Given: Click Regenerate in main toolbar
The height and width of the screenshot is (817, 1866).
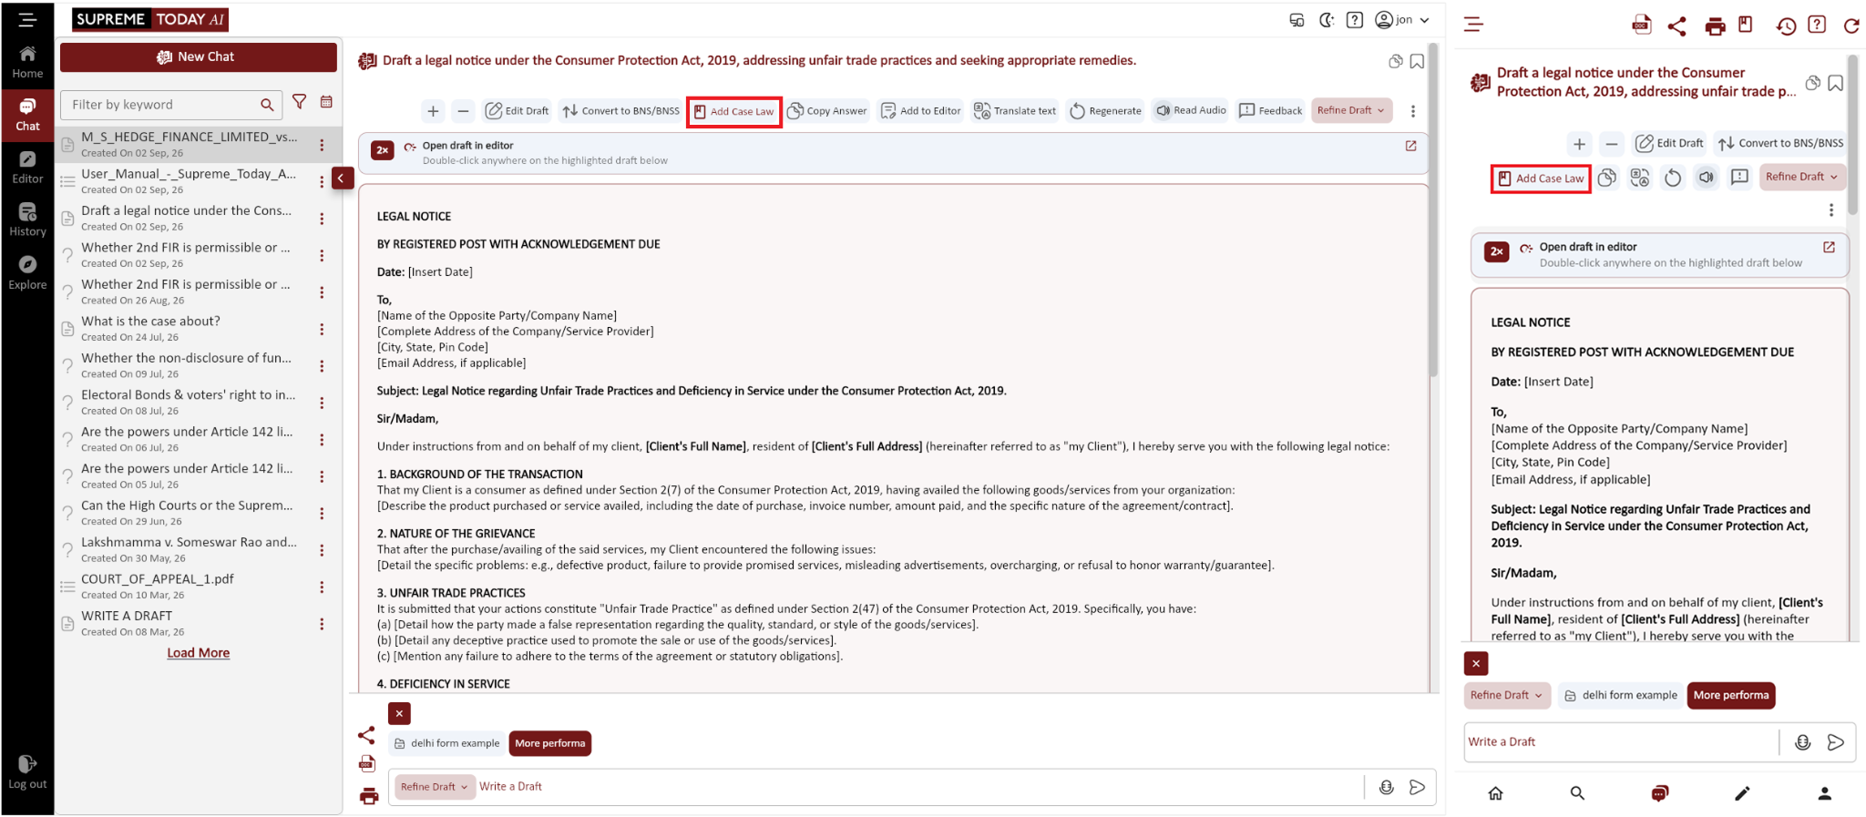Looking at the screenshot, I should (1104, 111).
